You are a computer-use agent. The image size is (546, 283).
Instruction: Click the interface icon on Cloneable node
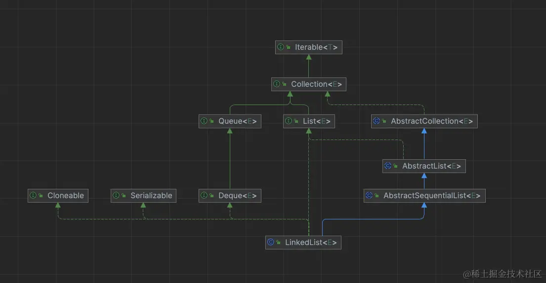click(x=33, y=196)
